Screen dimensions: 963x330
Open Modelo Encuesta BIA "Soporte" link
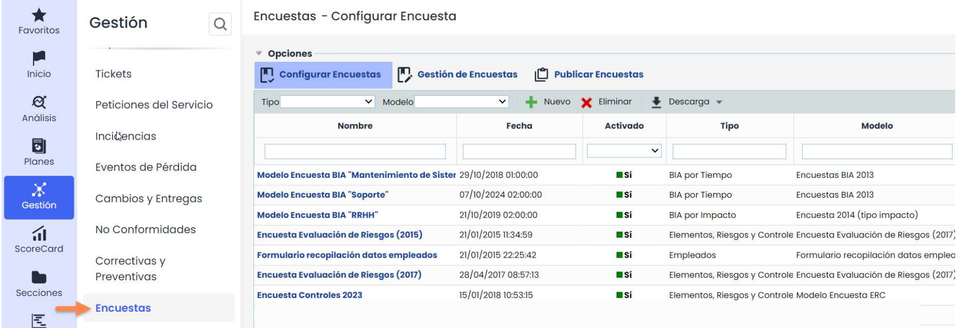tap(322, 195)
